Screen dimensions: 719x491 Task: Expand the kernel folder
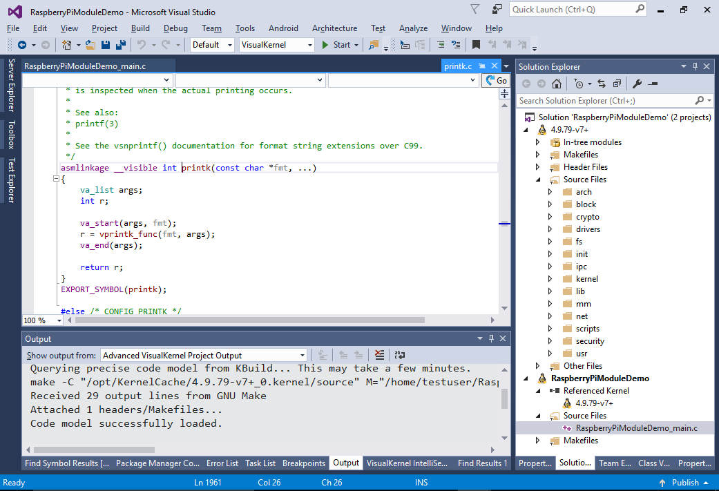point(550,279)
